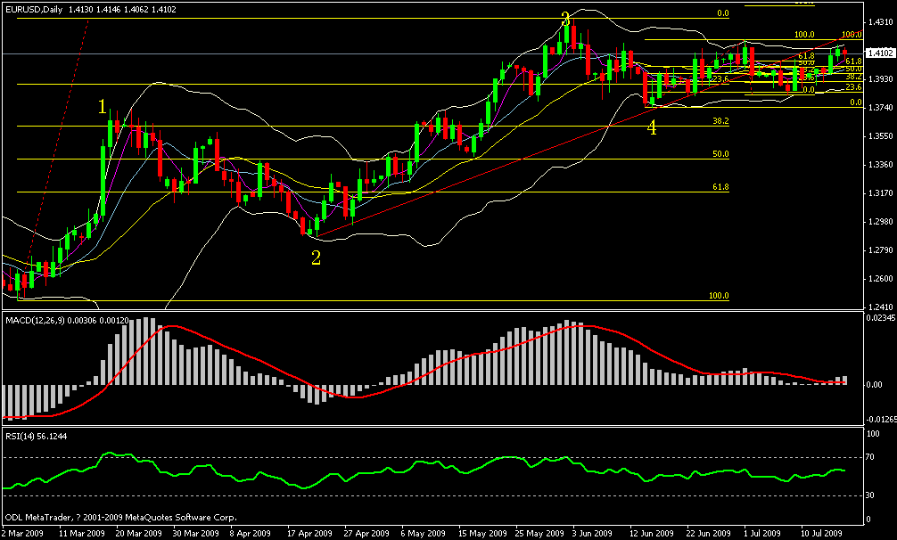Image resolution: width=897 pixels, height=540 pixels.
Task: Click the 1.3170 price axis value
Action: coord(880,193)
